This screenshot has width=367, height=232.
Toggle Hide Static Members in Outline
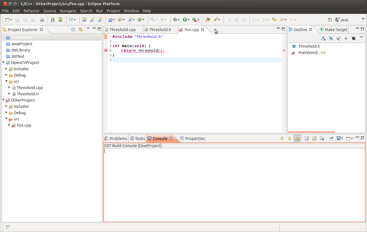coord(338,38)
